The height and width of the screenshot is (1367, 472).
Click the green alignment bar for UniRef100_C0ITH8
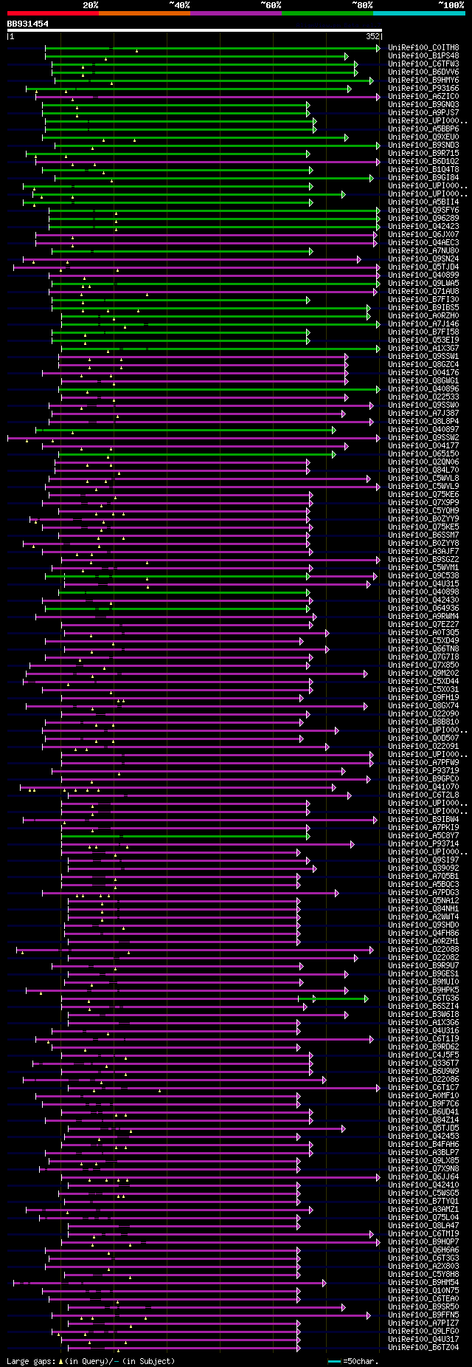click(x=212, y=48)
